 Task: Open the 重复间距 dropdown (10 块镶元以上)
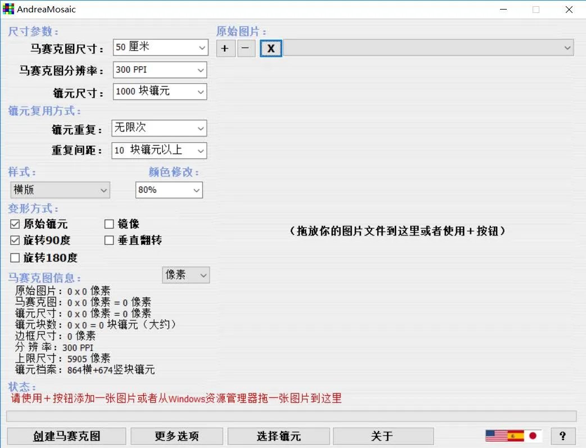click(x=159, y=151)
